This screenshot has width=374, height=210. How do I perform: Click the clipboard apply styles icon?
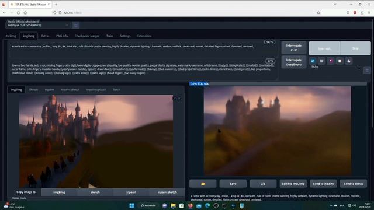[340, 61]
